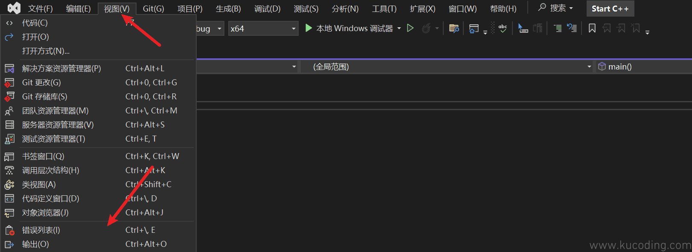Viewport: 692px width, 252px height.
Task: Click the 服务器资源管理器 server icon
Action: coord(9,125)
